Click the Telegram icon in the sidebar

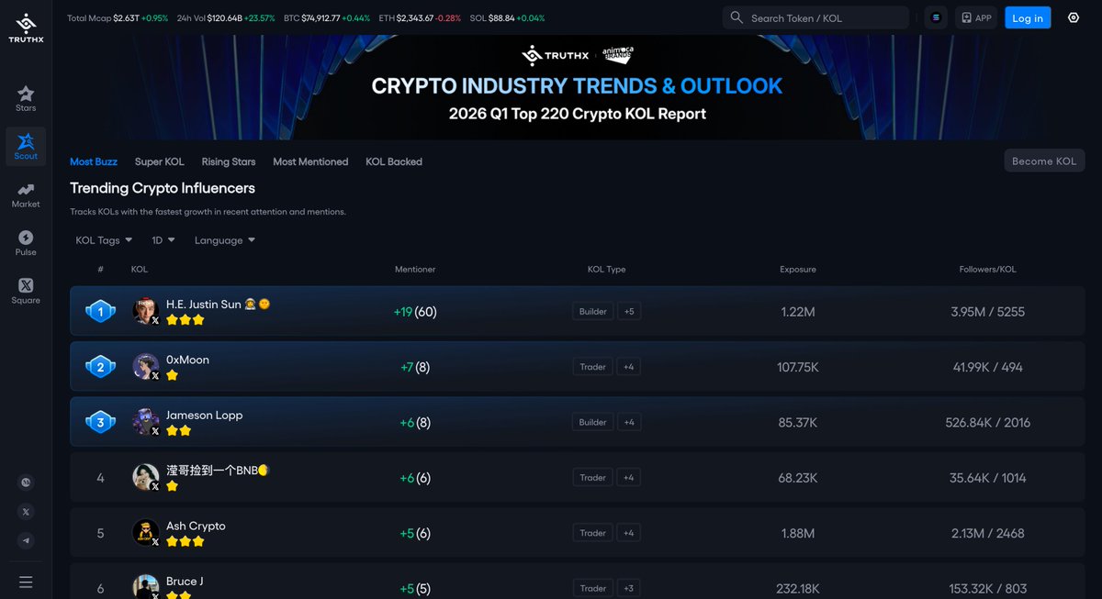coord(26,541)
